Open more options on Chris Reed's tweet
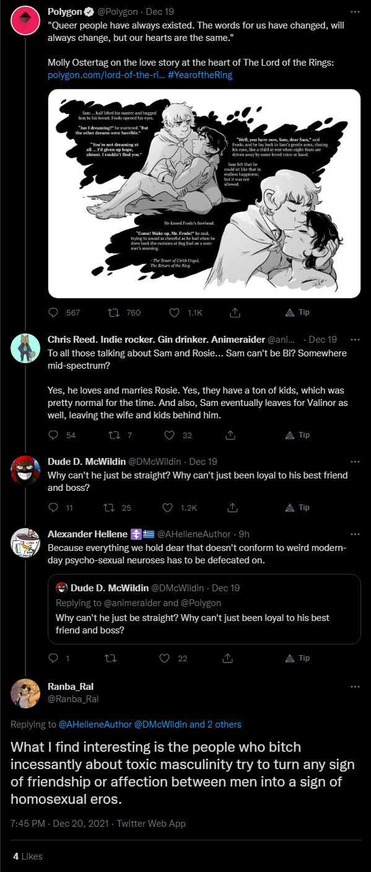Screen dimensions: 371x872 [x=355, y=340]
